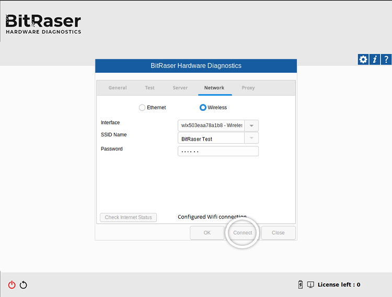Viewport: 392px width, 297px height.
Task: Expand the Interface dropdown arrow
Action: click(x=251, y=125)
